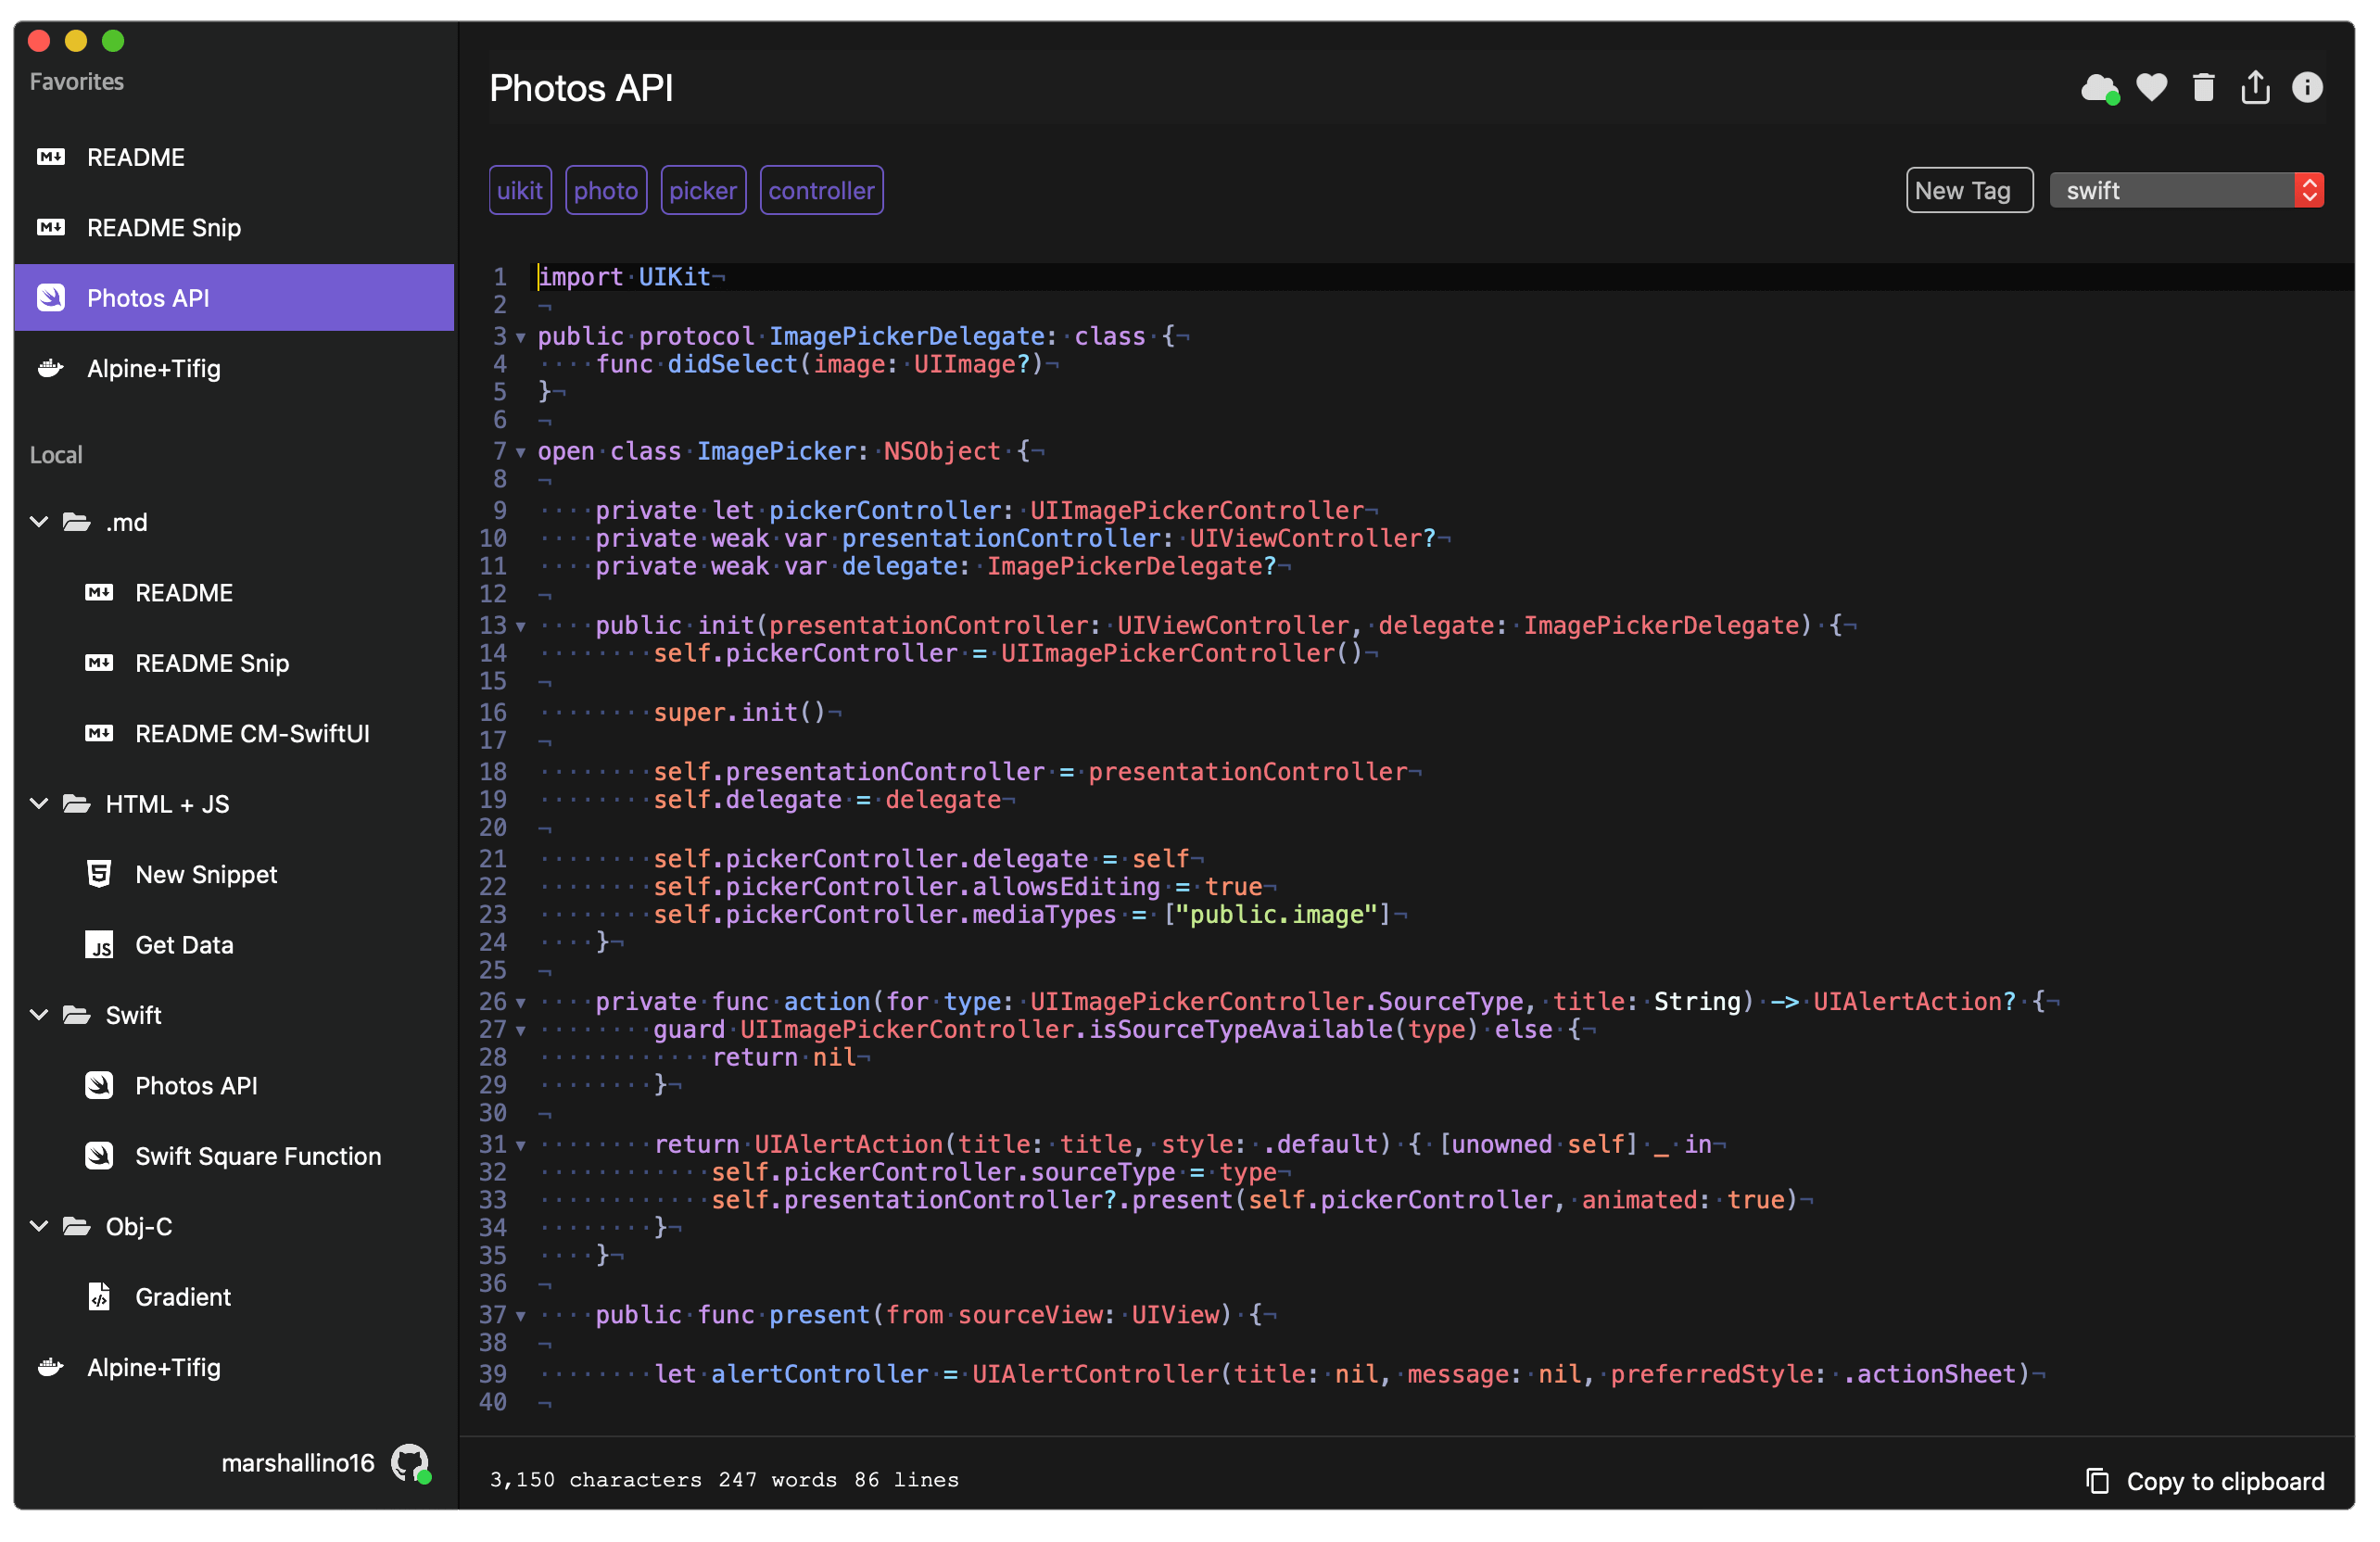This screenshot has width=2380, height=1542.
Task: Select the picker tag toggle
Action: [704, 189]
